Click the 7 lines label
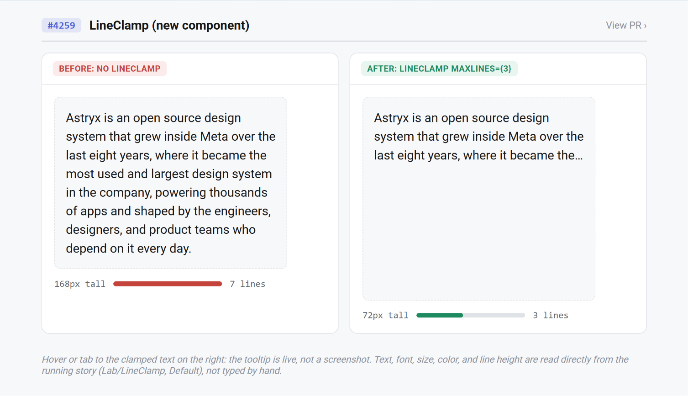Screen dimensions: 688x396 247,284
